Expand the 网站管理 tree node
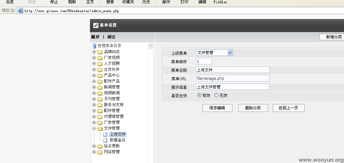The image size is (344, 163). [x=94, y=152]
